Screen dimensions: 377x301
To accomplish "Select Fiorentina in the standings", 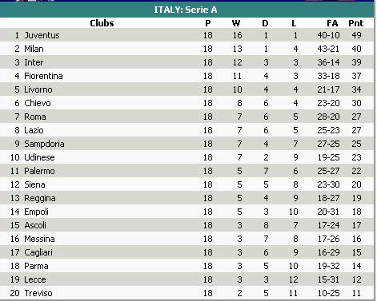I will point(43,76).
